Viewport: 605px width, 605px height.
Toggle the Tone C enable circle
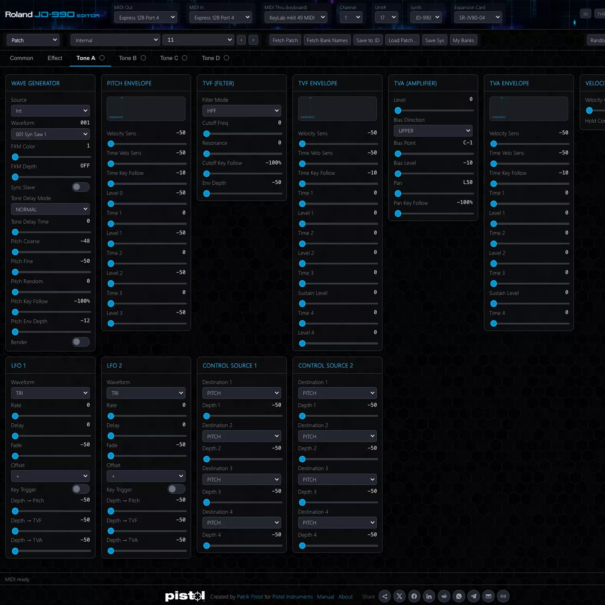pyautogui.click(x=185, y=58)
